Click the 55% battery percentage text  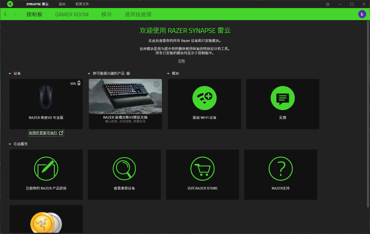(73, 84)
